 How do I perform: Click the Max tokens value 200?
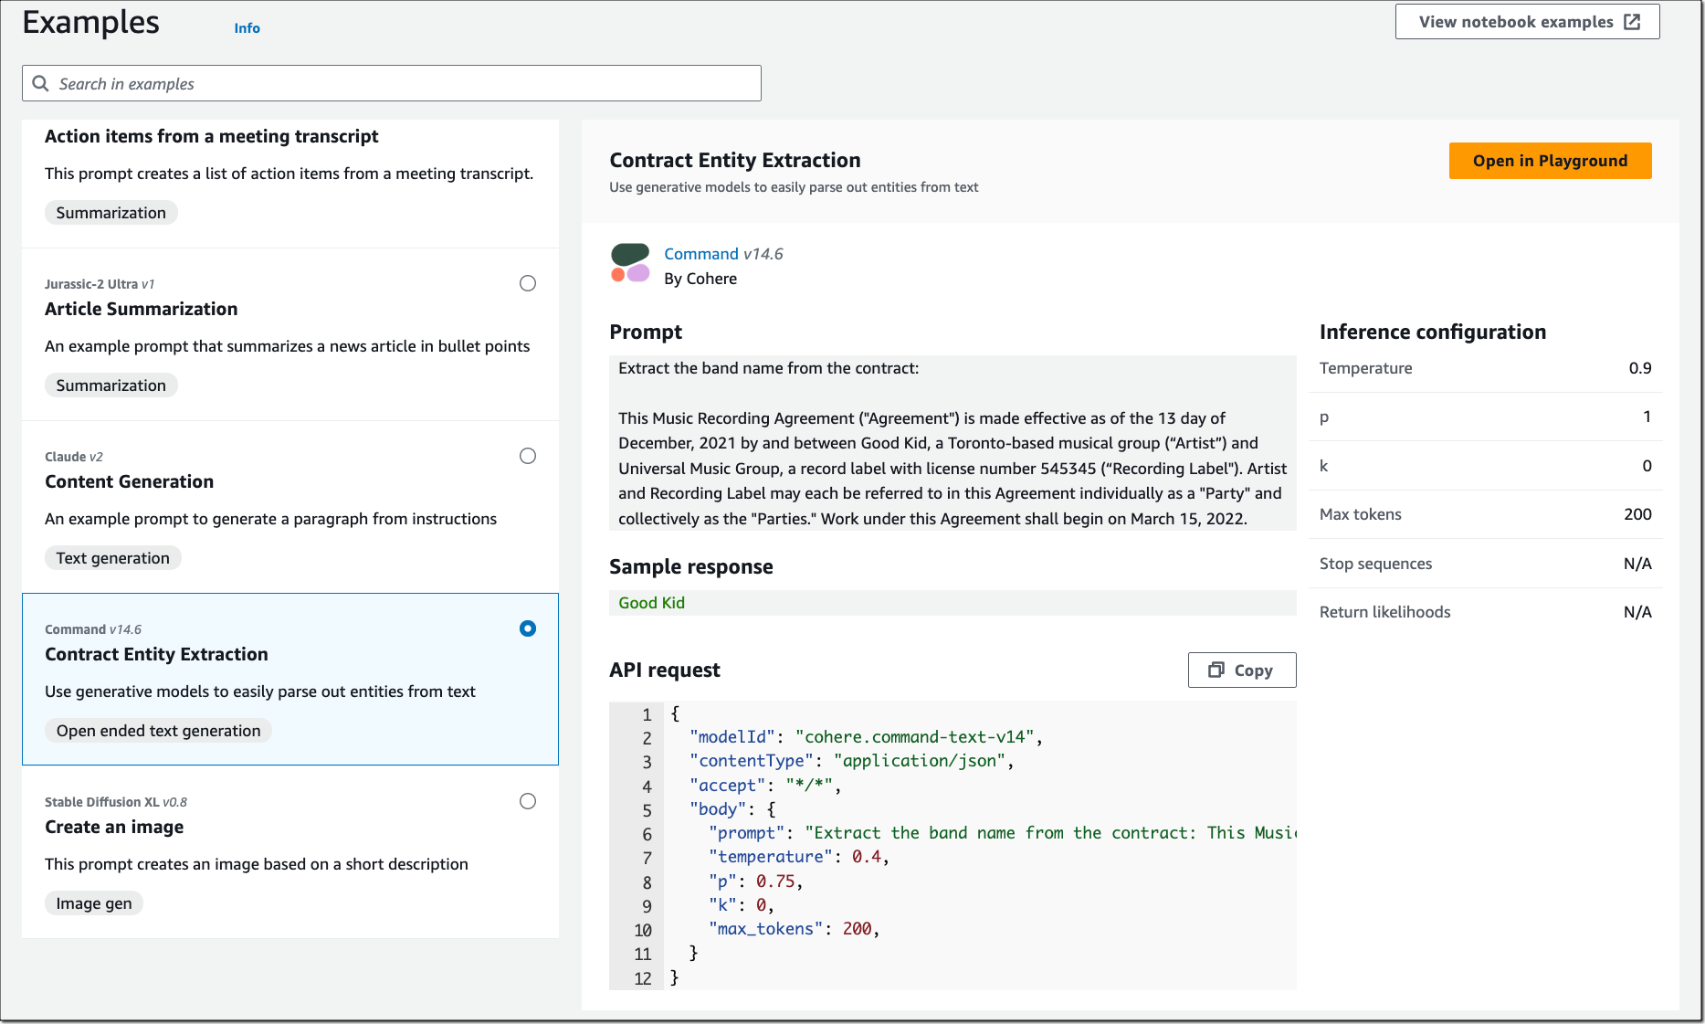pyautogui.click(x=1637, y=514)
